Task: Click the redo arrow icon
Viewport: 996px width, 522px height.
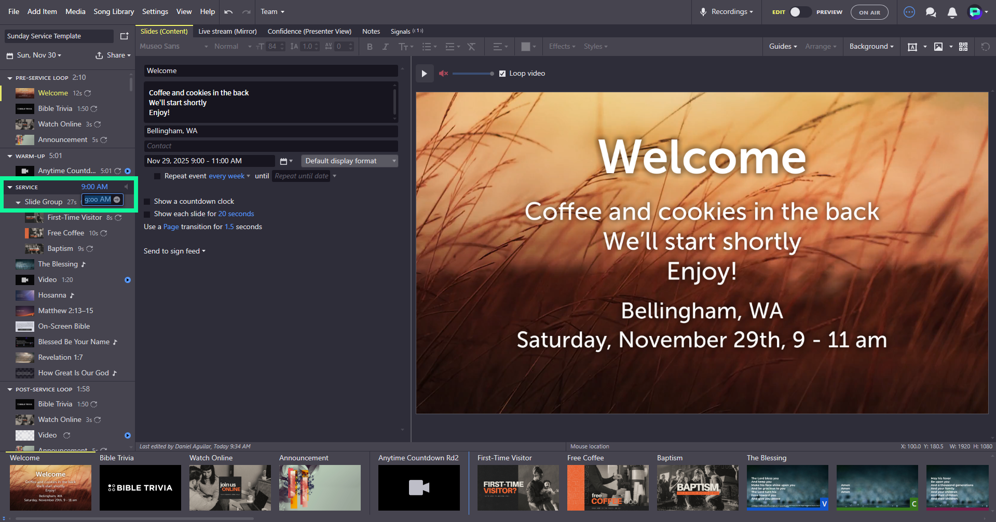Action: click(x=247, y=12)
